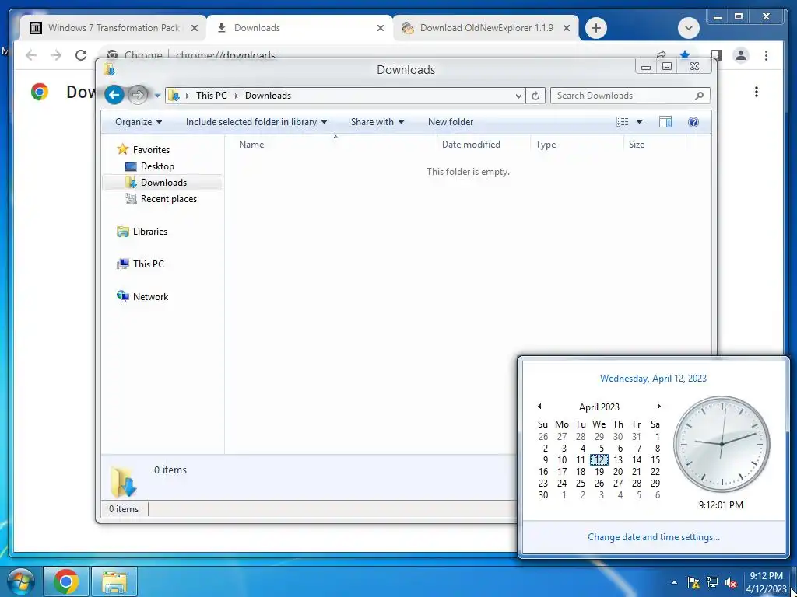
Task: Open Explorer help via question mark icon
Action: tap(693, 122)
